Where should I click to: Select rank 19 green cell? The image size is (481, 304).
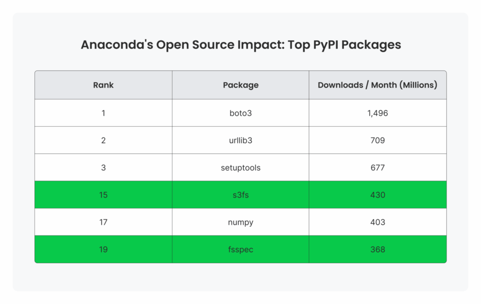(103, 249)
